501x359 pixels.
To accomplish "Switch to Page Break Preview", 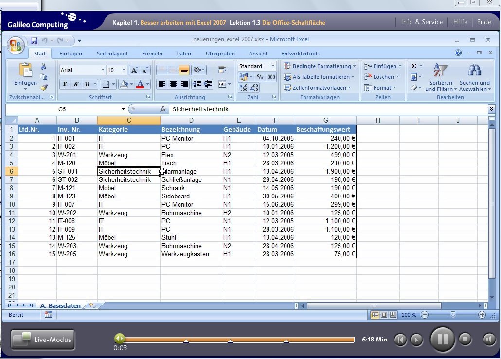I will click(393, 315).
